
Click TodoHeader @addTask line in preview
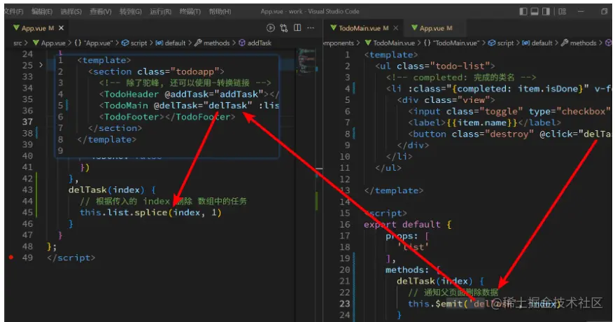tap(189, 94)
